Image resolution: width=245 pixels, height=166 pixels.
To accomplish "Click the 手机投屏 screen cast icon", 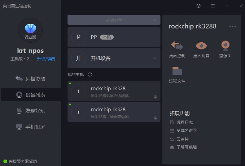I will pyautogui.click(x=19, y=127).
